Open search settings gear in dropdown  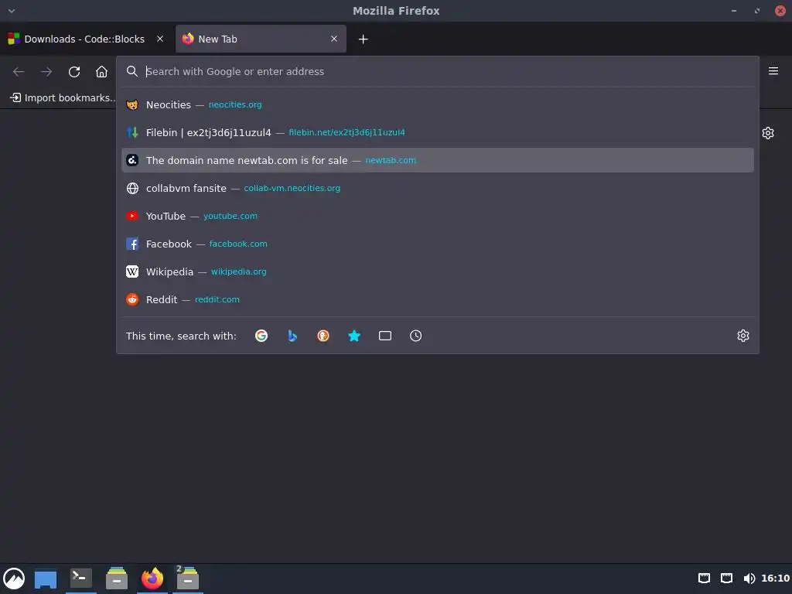743,336
